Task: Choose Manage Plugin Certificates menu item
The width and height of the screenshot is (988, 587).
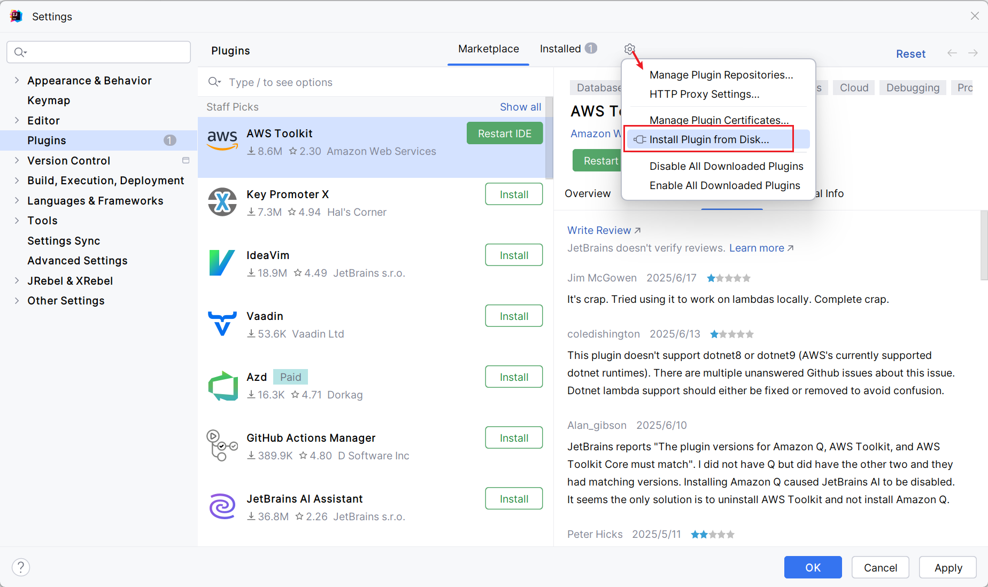Action: point(719,120)
